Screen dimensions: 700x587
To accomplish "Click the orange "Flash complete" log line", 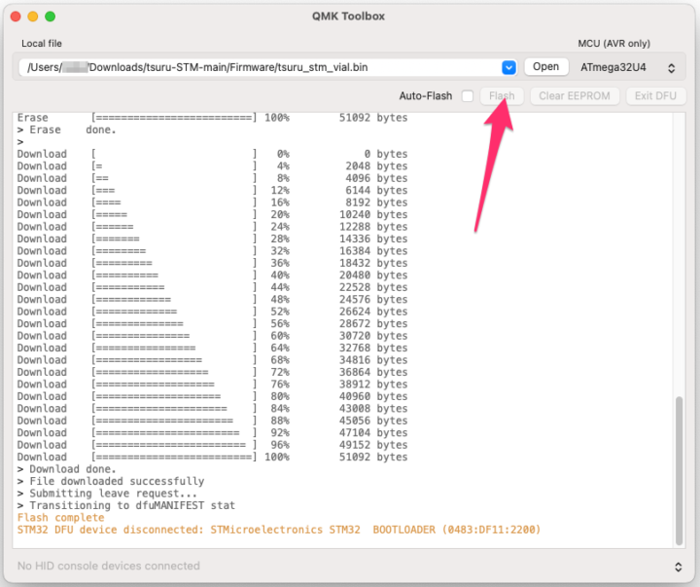I will [x=60, y=518].
